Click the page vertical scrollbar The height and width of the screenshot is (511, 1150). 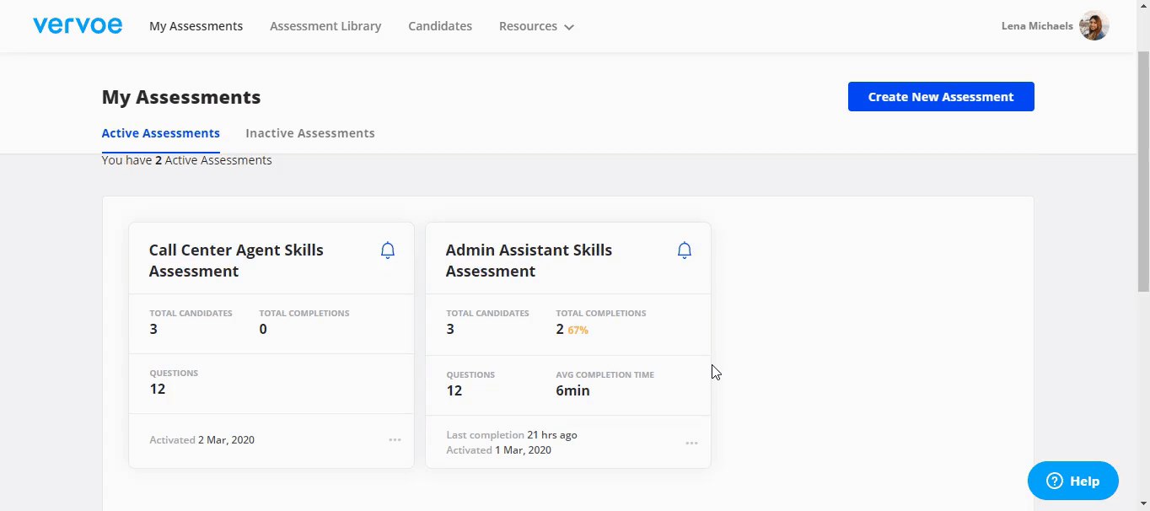1143,169
